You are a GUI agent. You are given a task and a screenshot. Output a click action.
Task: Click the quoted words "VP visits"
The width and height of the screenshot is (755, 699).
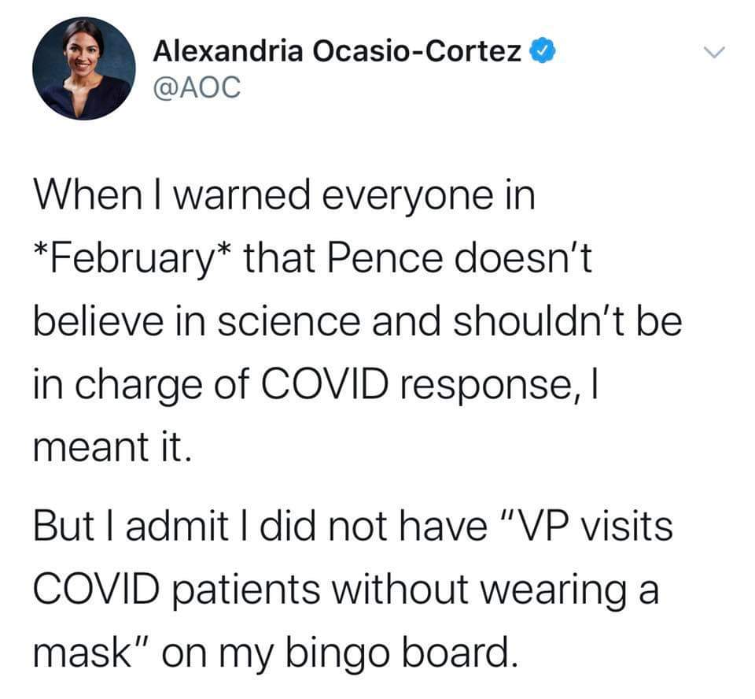(594, 526)
